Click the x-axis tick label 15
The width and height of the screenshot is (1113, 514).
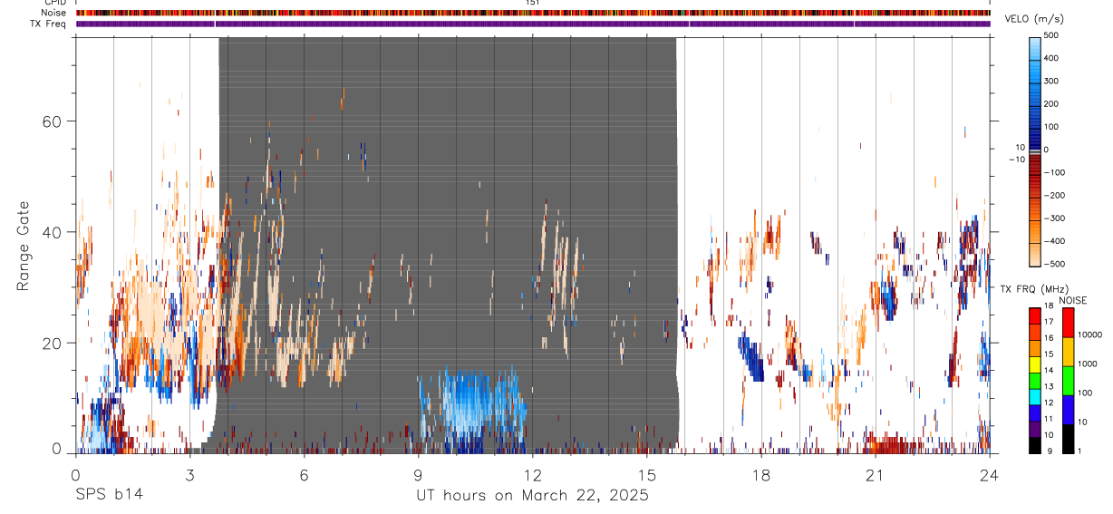[x=646, y=475]
